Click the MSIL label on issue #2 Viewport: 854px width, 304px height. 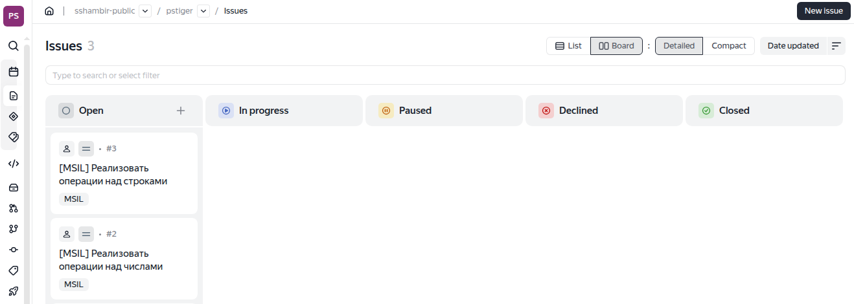(x=74, y=285)
